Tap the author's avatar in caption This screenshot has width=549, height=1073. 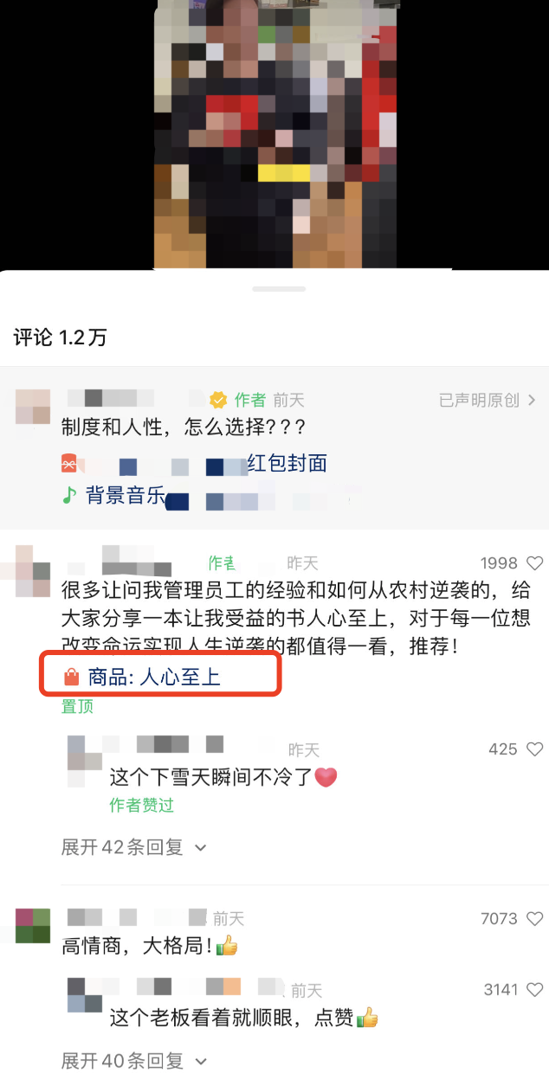(x=33, y=407)
